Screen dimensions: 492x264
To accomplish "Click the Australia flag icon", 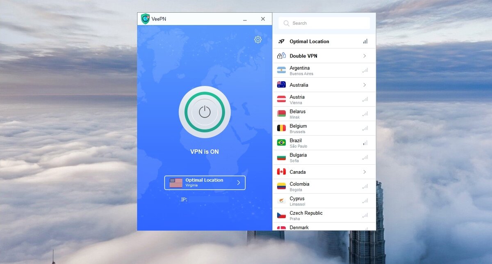I will [x=281, y=85].
